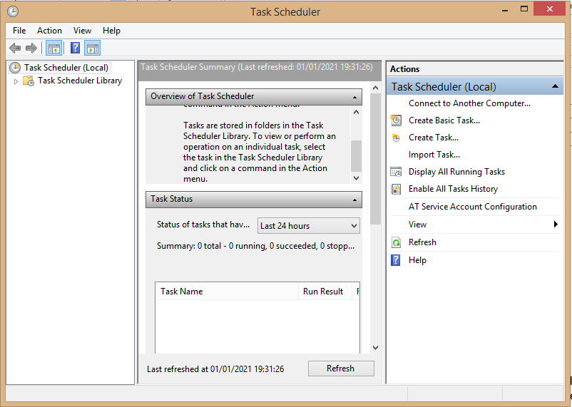Toggle the Show/Hide Action Pane toolbar icon
Screen dimensions: 572x407
coord(92,48)
